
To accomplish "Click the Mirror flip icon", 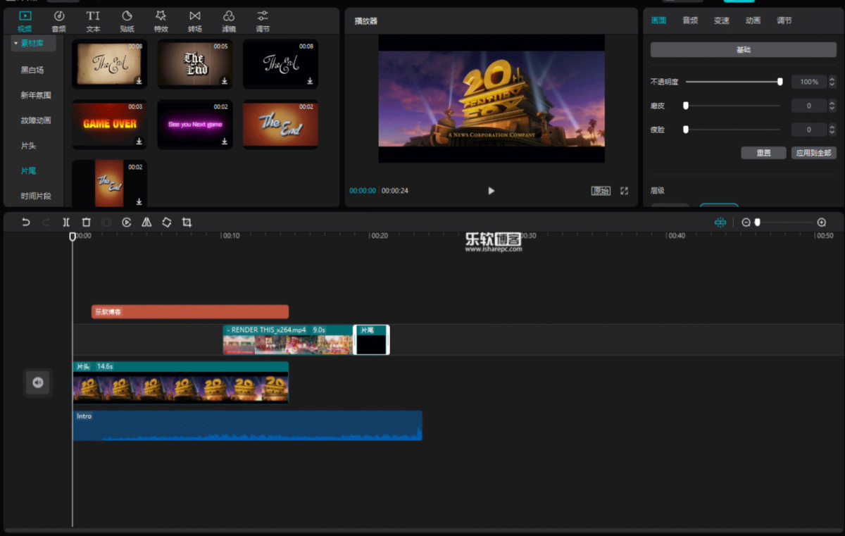I will coord(146,222).
